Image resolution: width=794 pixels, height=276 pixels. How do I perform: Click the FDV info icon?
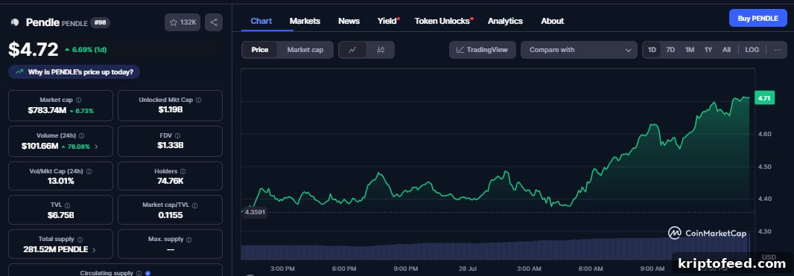click(x=178, y=136)
